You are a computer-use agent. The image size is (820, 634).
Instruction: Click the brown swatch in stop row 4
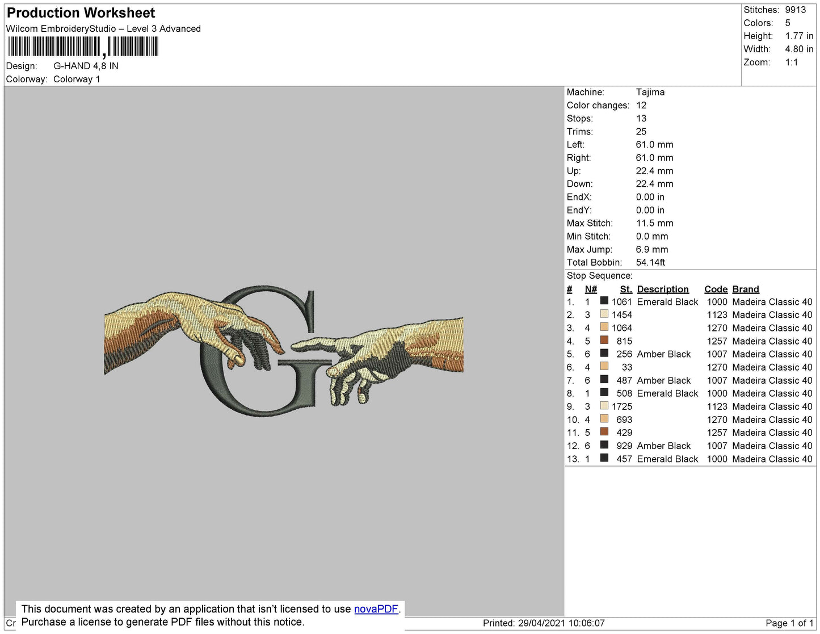point(604,341)
